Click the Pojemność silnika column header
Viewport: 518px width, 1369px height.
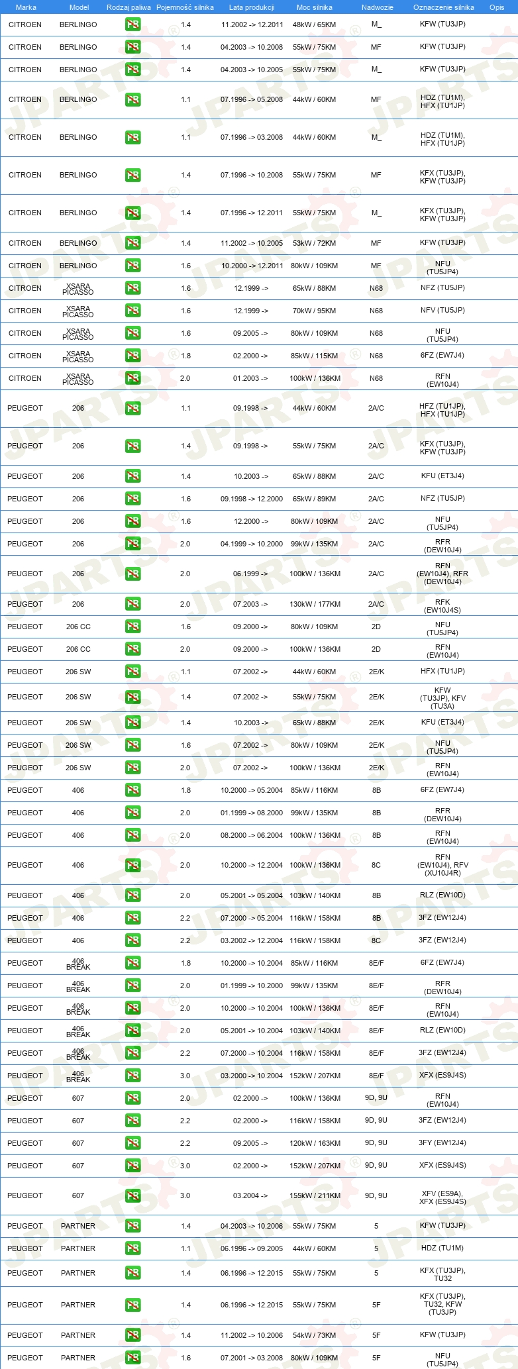tap(185, 7)
